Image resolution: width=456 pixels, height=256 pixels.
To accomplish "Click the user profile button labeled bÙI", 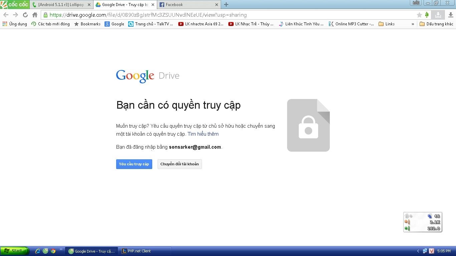I will (x=416, y=3).
